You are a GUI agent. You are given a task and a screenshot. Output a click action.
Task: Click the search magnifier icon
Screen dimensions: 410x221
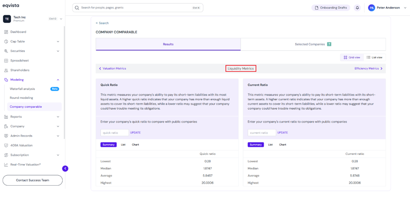77,8
